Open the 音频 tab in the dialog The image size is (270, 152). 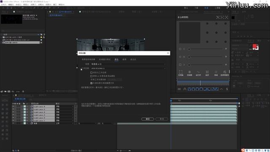point(124,60)
